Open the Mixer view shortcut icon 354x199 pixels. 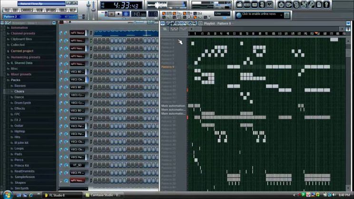click(269, 4)
